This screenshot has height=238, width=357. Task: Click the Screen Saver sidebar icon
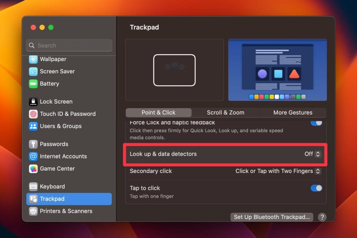[x=33, y=71]
